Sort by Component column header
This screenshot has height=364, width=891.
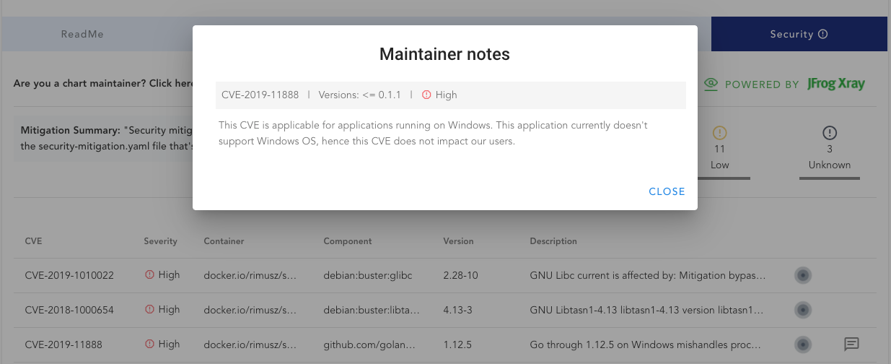(348, 241)
